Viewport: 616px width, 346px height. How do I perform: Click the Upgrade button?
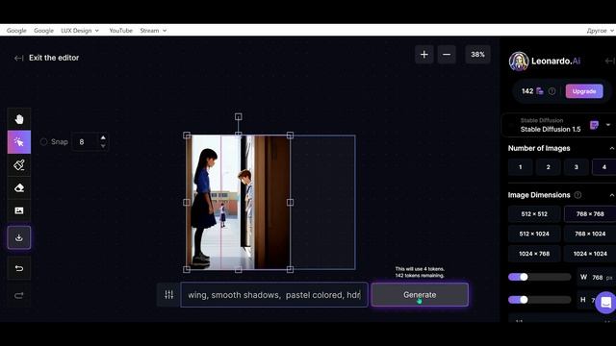coord(584,91)
